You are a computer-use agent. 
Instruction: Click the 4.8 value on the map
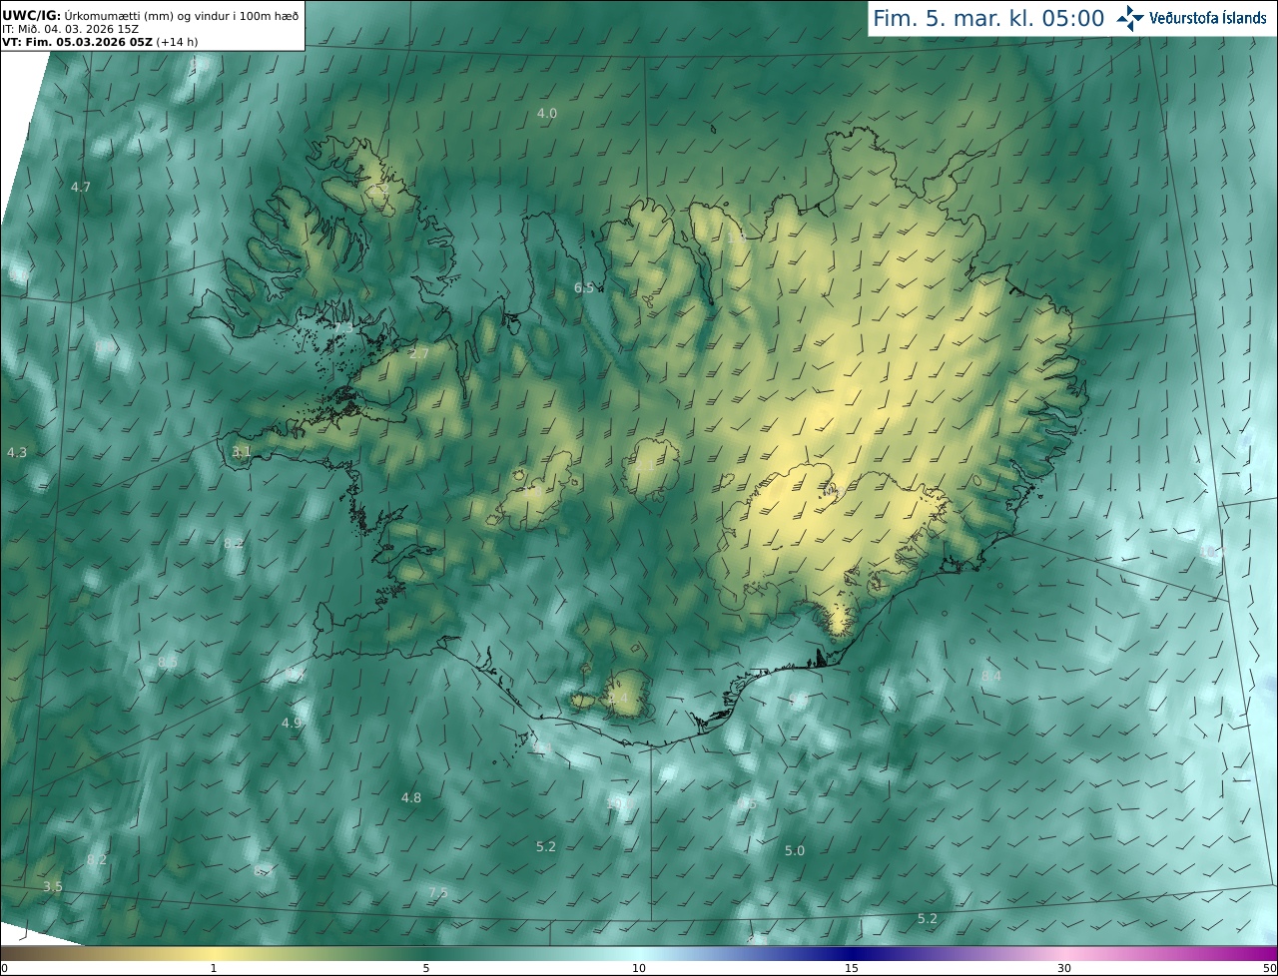411,797
